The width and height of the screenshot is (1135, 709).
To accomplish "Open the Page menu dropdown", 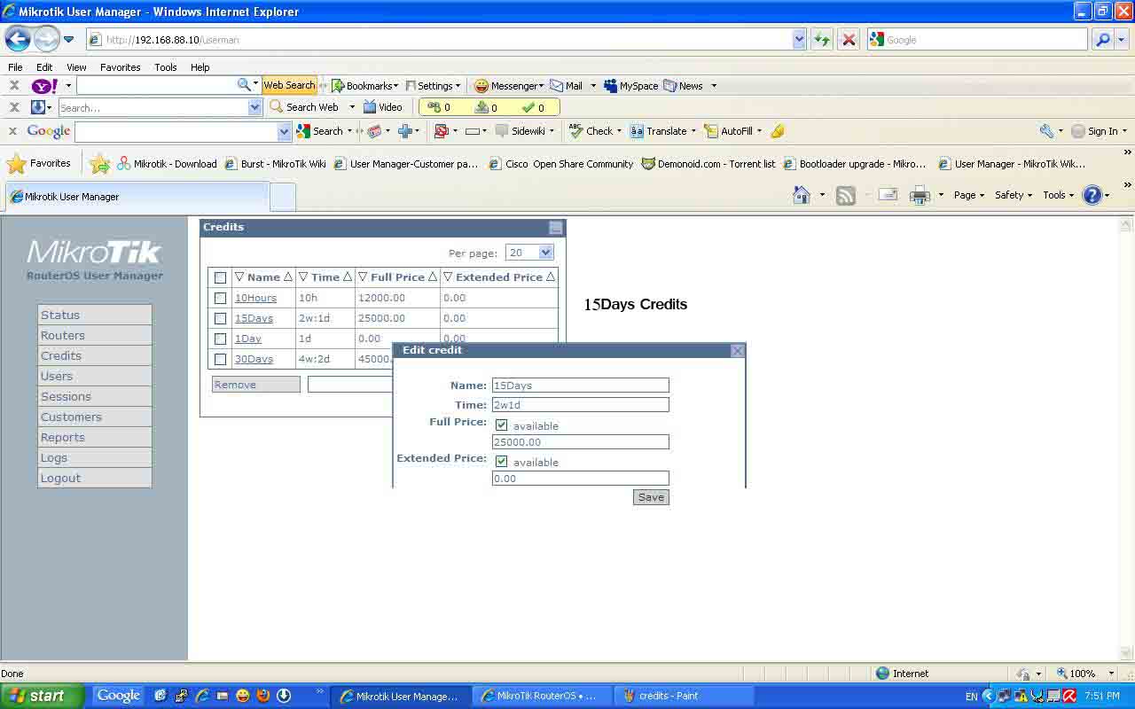I will click(969, 195).
